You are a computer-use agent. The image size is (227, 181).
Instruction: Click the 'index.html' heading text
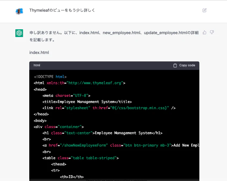coord(39,53)
